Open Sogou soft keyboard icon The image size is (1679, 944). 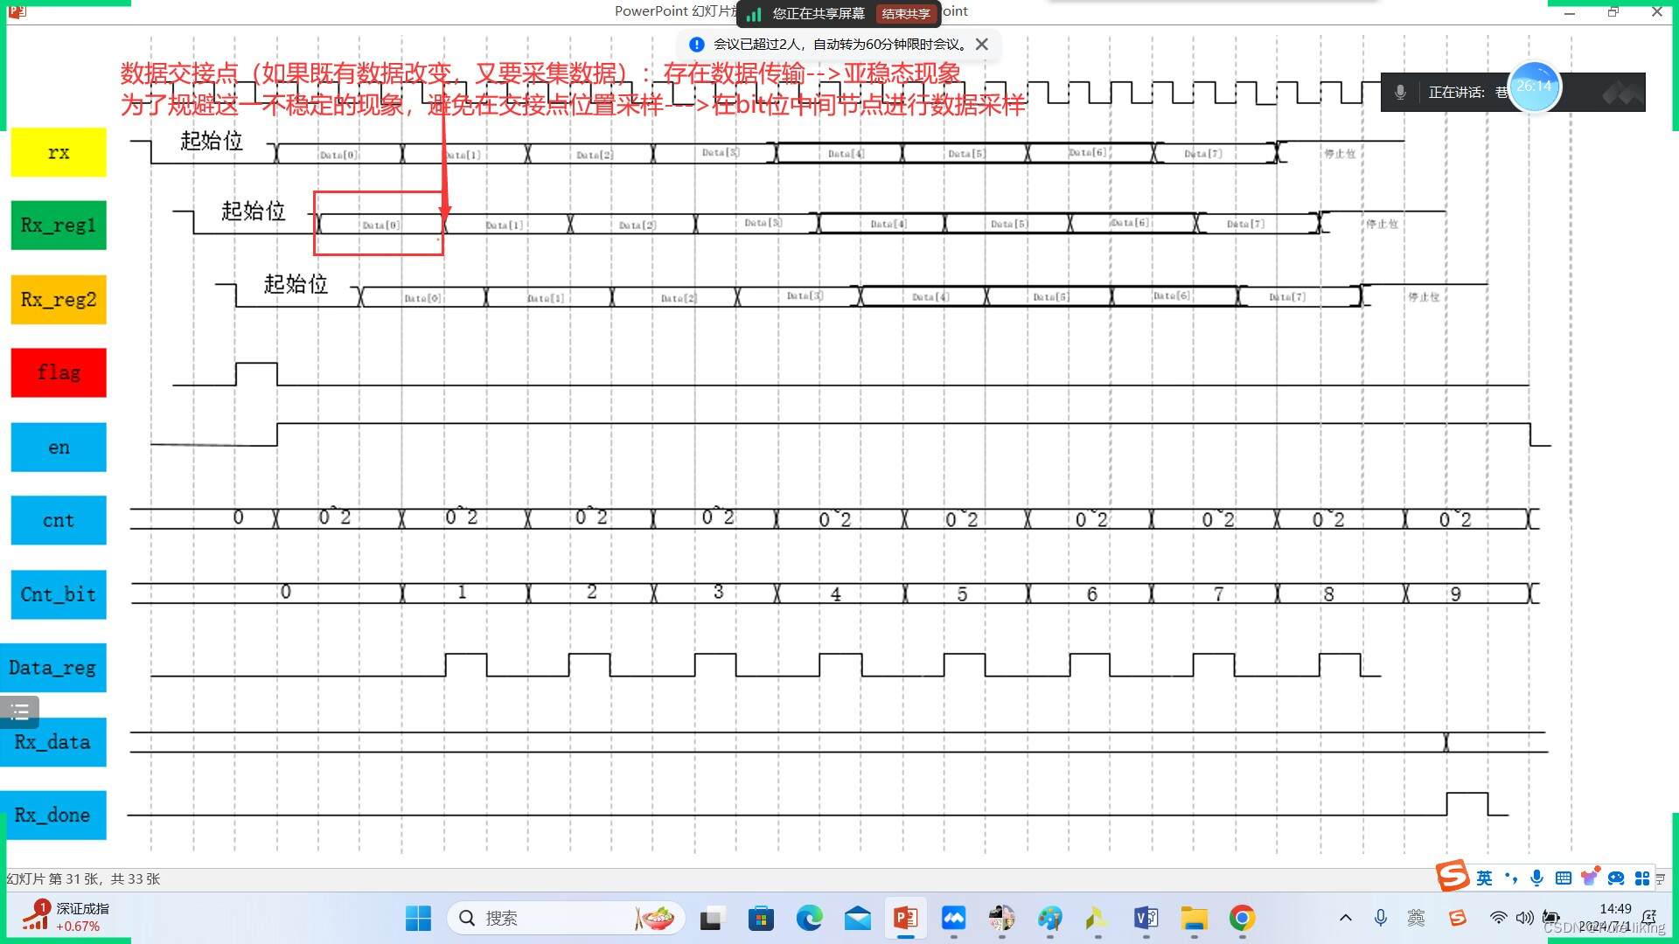(x=1564, y=878)
